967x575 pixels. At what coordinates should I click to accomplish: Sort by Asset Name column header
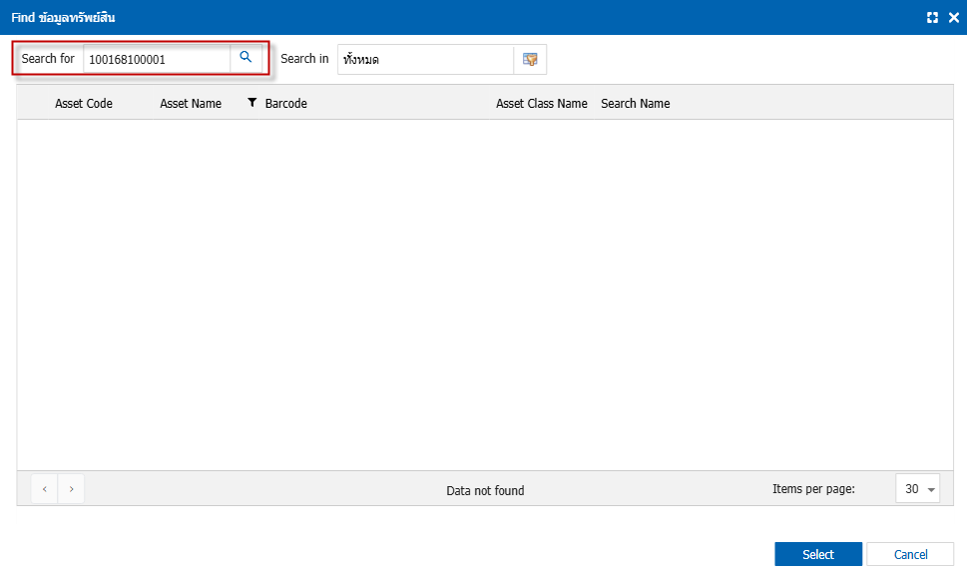[x=191, y=104]
